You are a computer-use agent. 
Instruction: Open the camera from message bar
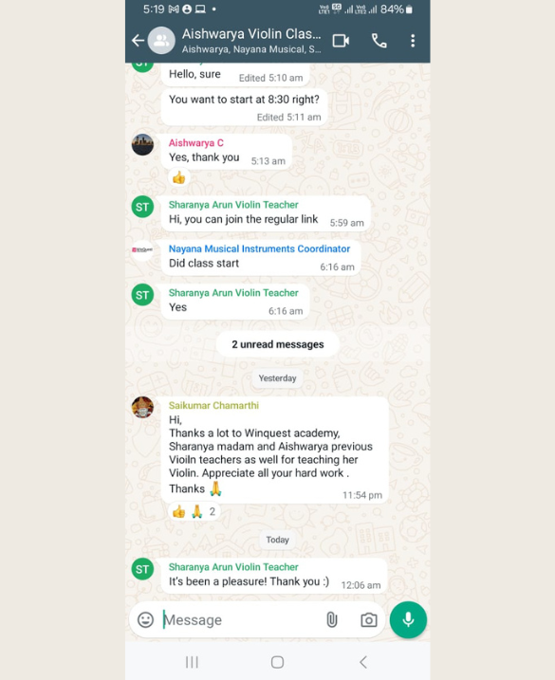(368, 619)
